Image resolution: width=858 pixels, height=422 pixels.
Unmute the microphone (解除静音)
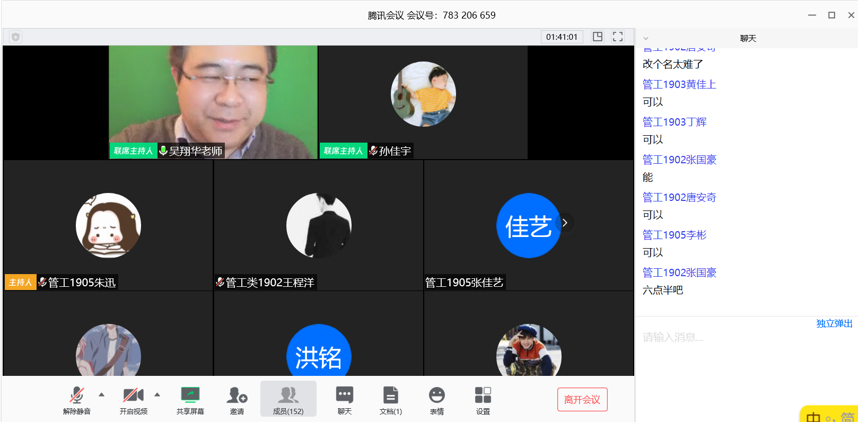pyautogui.click(x=77, y=399)
